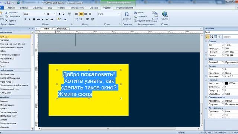The image size is (238, 134).
Task: Align text left
Action: pos(77,14)
